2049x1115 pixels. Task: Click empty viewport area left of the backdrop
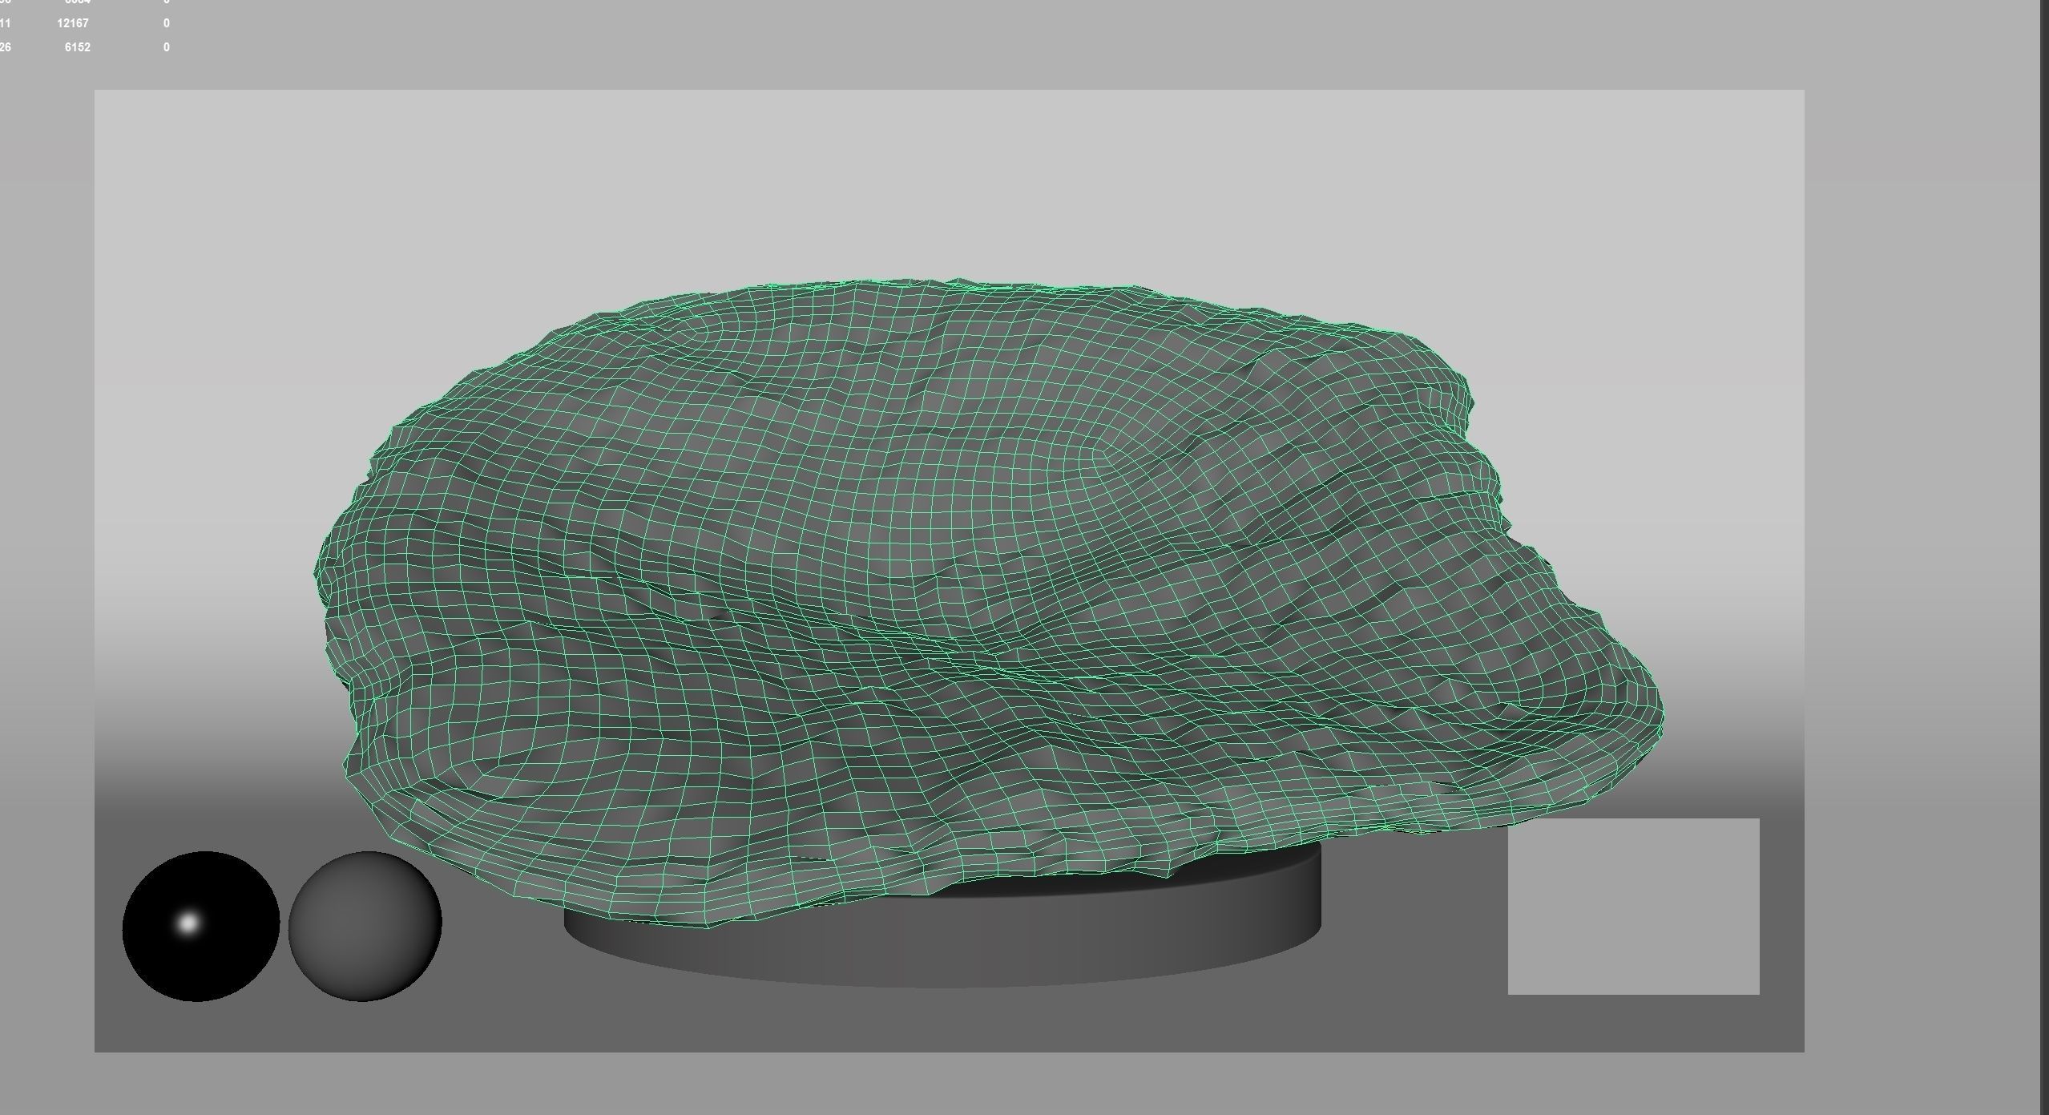click(x=46, y=561)
